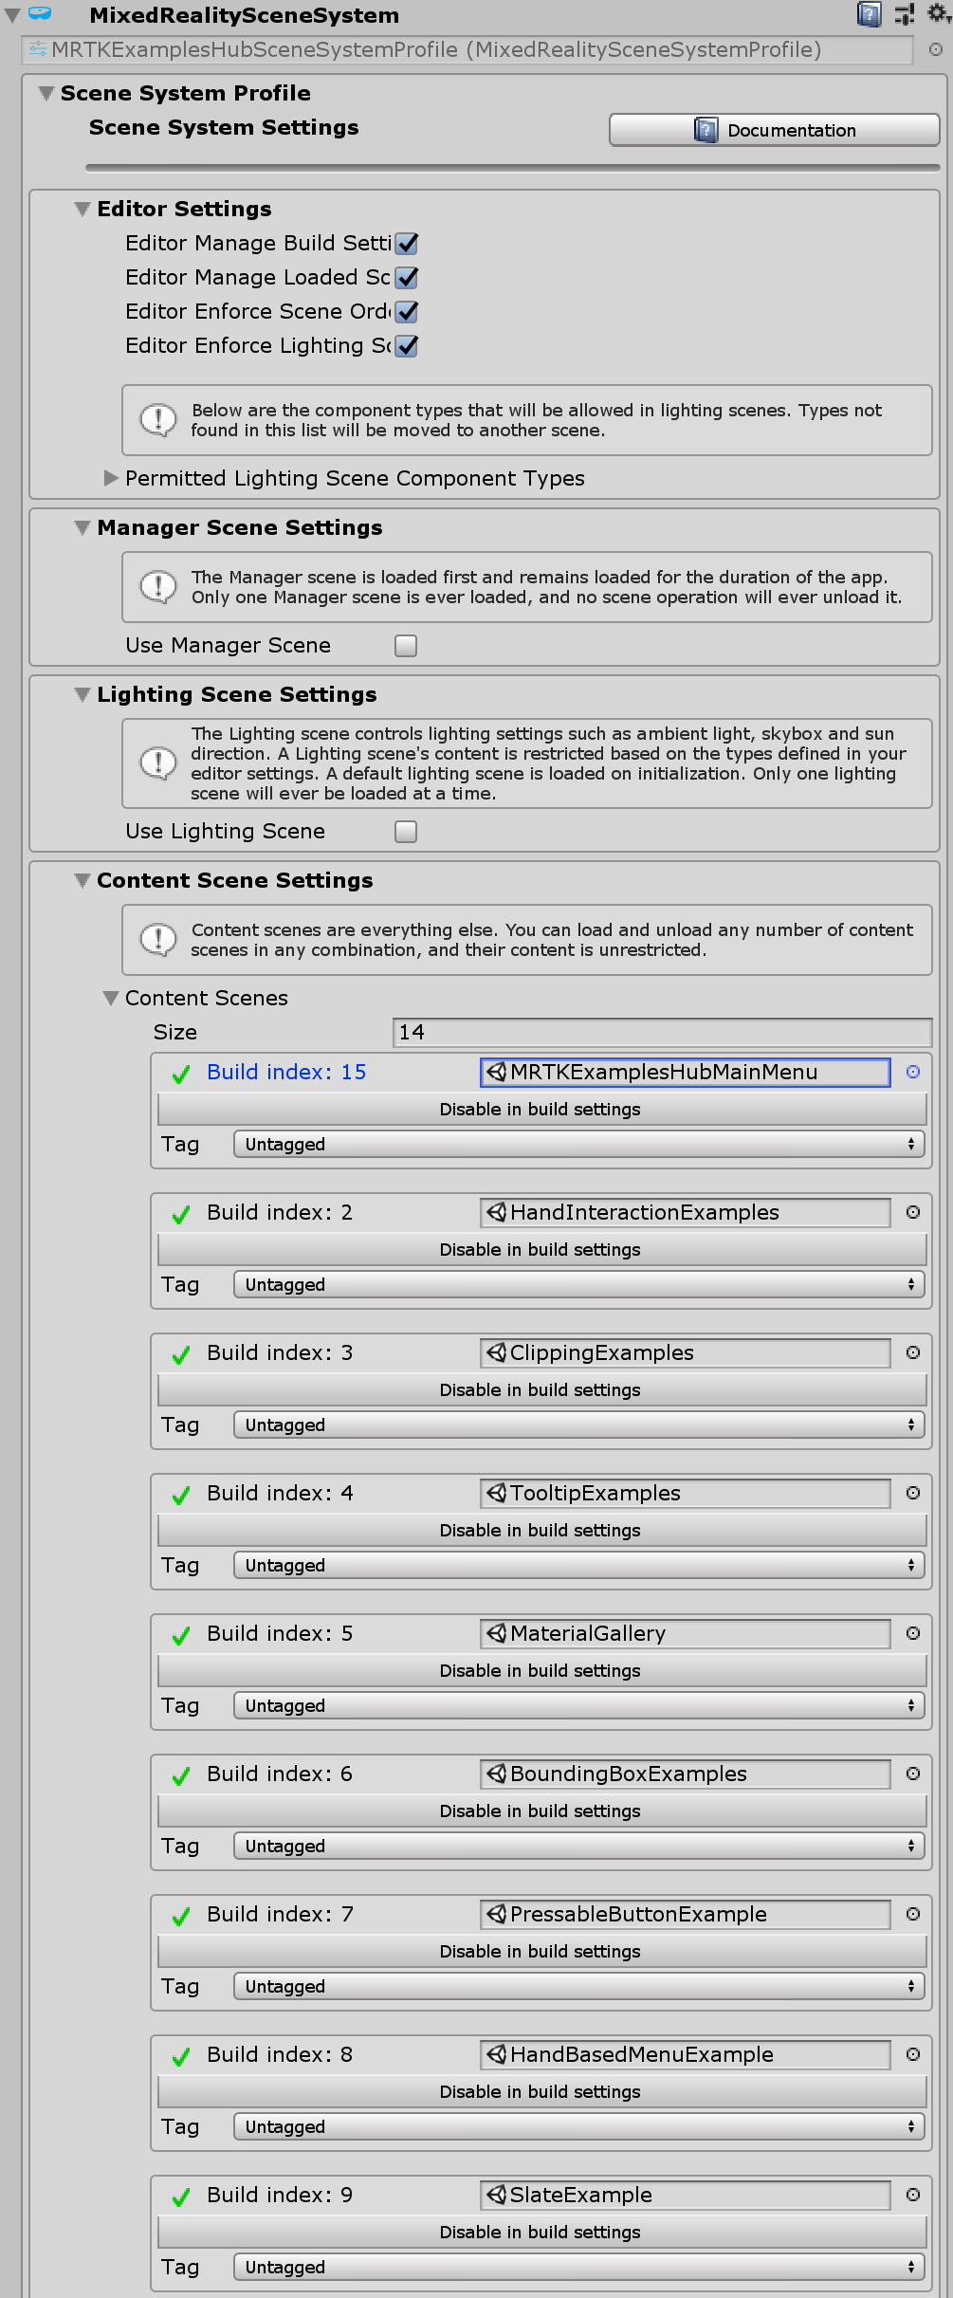Open object picker beside MRTKExamplesHubMainMenu
Image resolution: width=953 pixels, height=2298 pixels.
tap(912, 1072)
